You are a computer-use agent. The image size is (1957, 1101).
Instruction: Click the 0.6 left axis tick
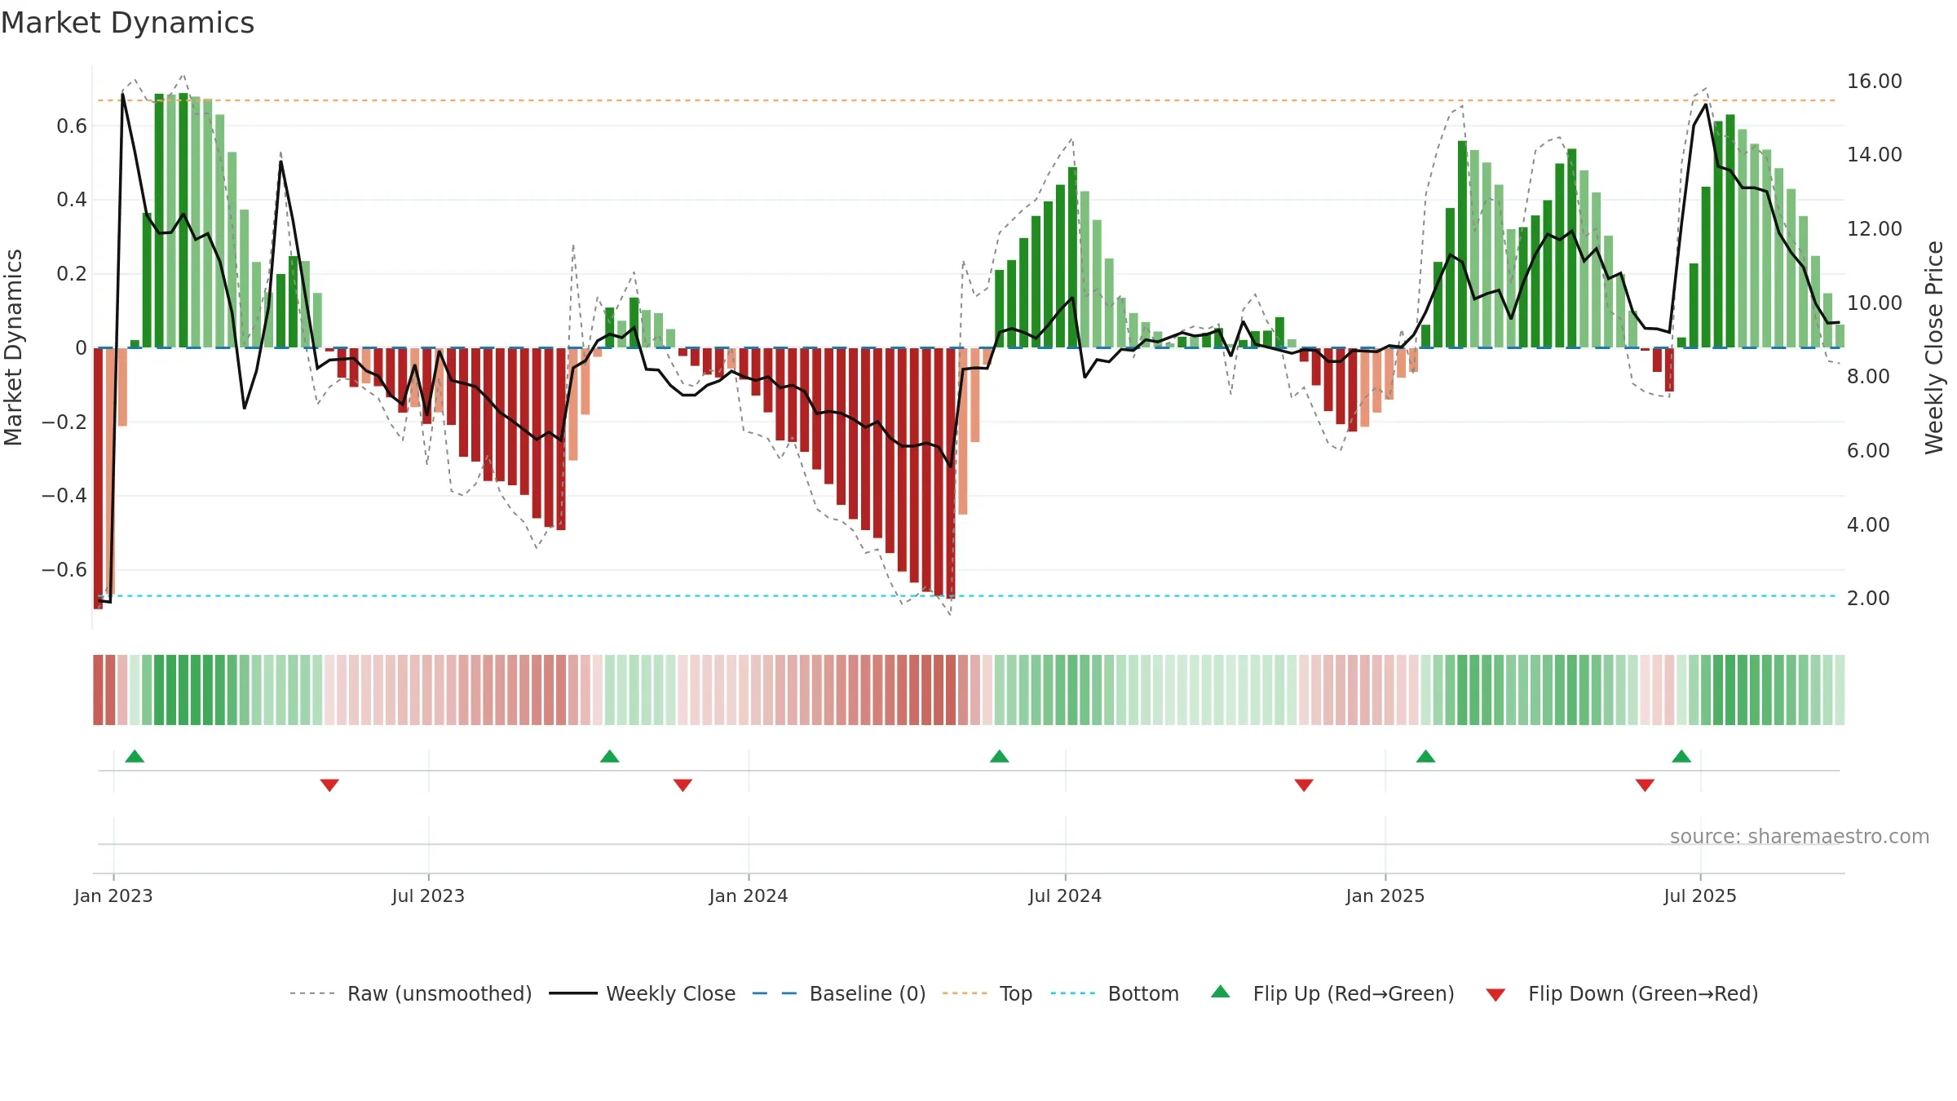tap(72, 126)
